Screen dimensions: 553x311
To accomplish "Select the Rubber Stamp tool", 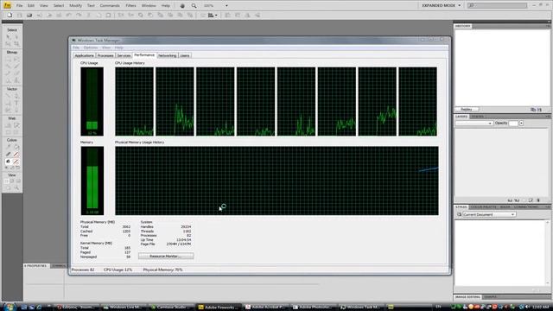I will (16, 80).
